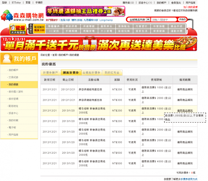The image size is (208, 181).
Task: Open 3C資訊 category
Action: (x=54, y=31)
